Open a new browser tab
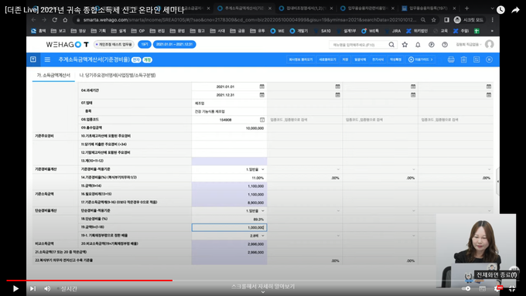 pyautogui.click(x=466, y=8)
